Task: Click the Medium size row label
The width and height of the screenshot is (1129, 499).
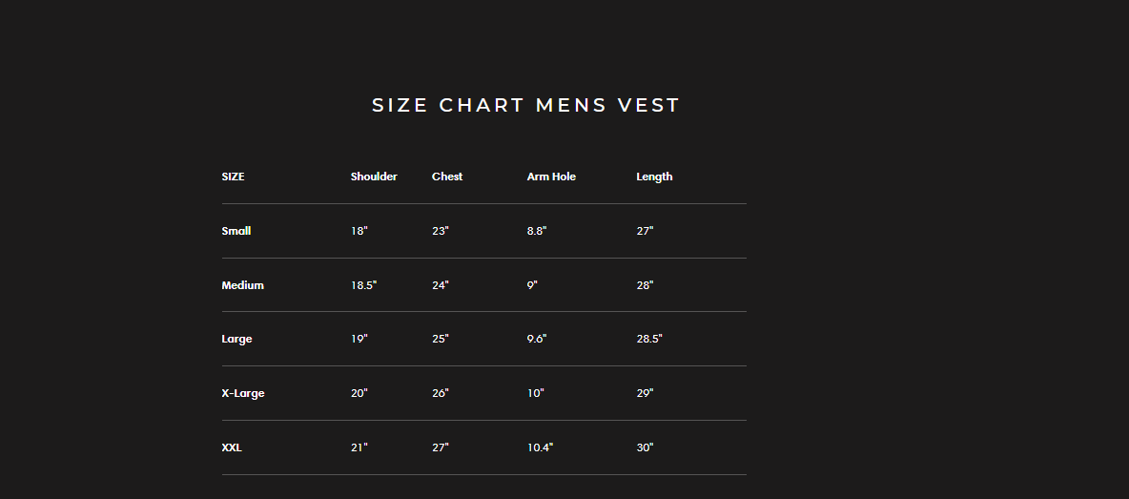Action: click(x=242, y=285)
